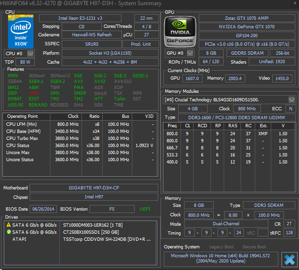The height and width of the screenshot is (270, 299).
Task: Click the 80 W TDP value
Action: 25,62
